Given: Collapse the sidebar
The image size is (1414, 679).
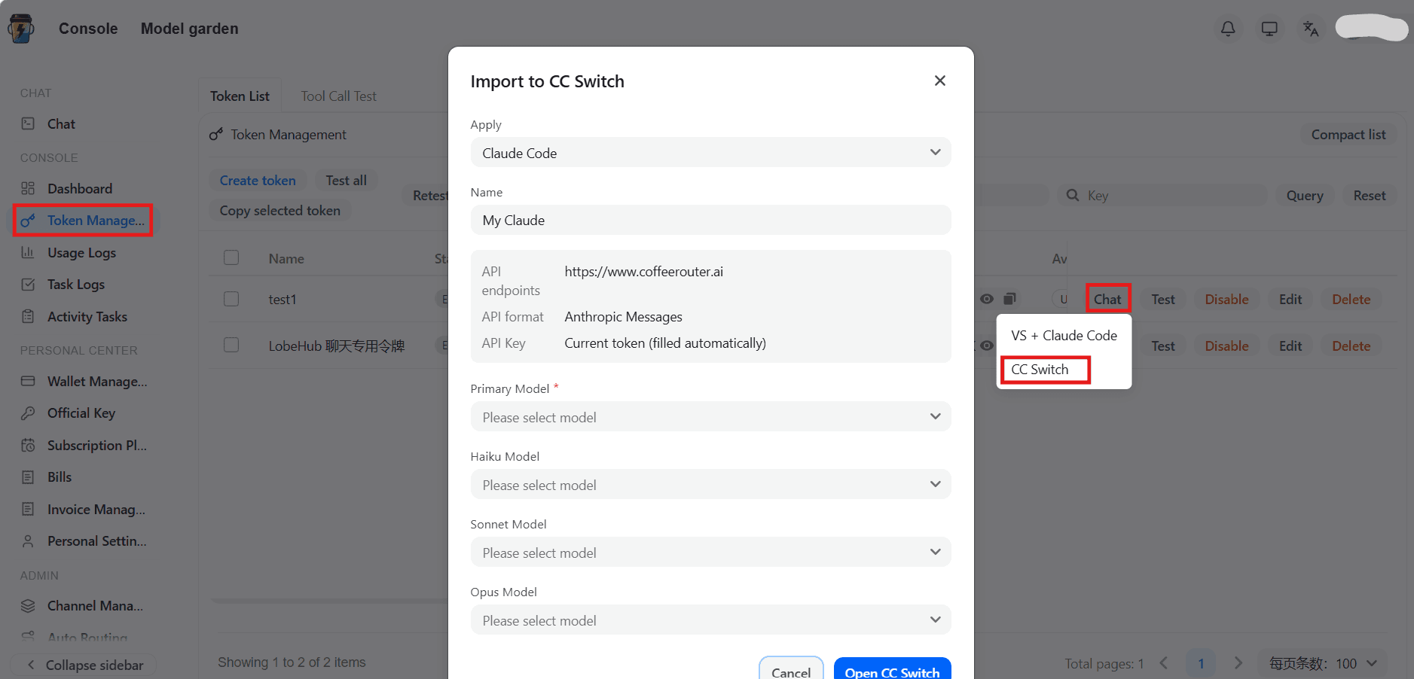Looking at the screenshot, I should pos(84,665).
